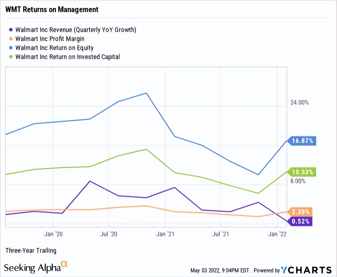
Task: Click the 24.00% y-axis label
Action: tap(300, 103)
